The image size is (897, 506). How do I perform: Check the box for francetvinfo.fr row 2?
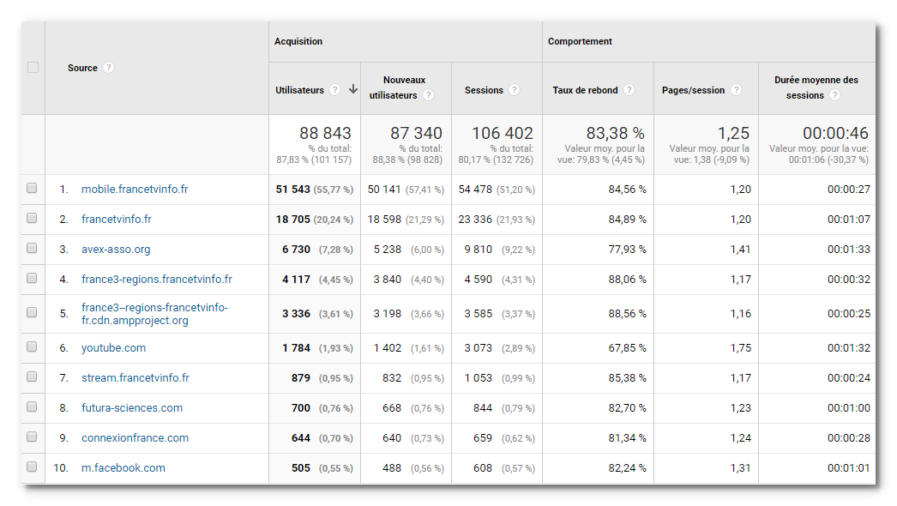[32, 218]
